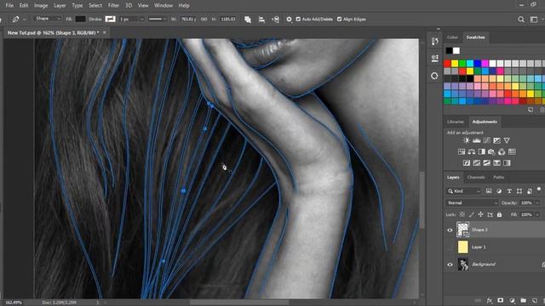Viewport: 545px width, 306px height.
Task: Open the circular collapsed panel icon
Action: pos(434,76)
